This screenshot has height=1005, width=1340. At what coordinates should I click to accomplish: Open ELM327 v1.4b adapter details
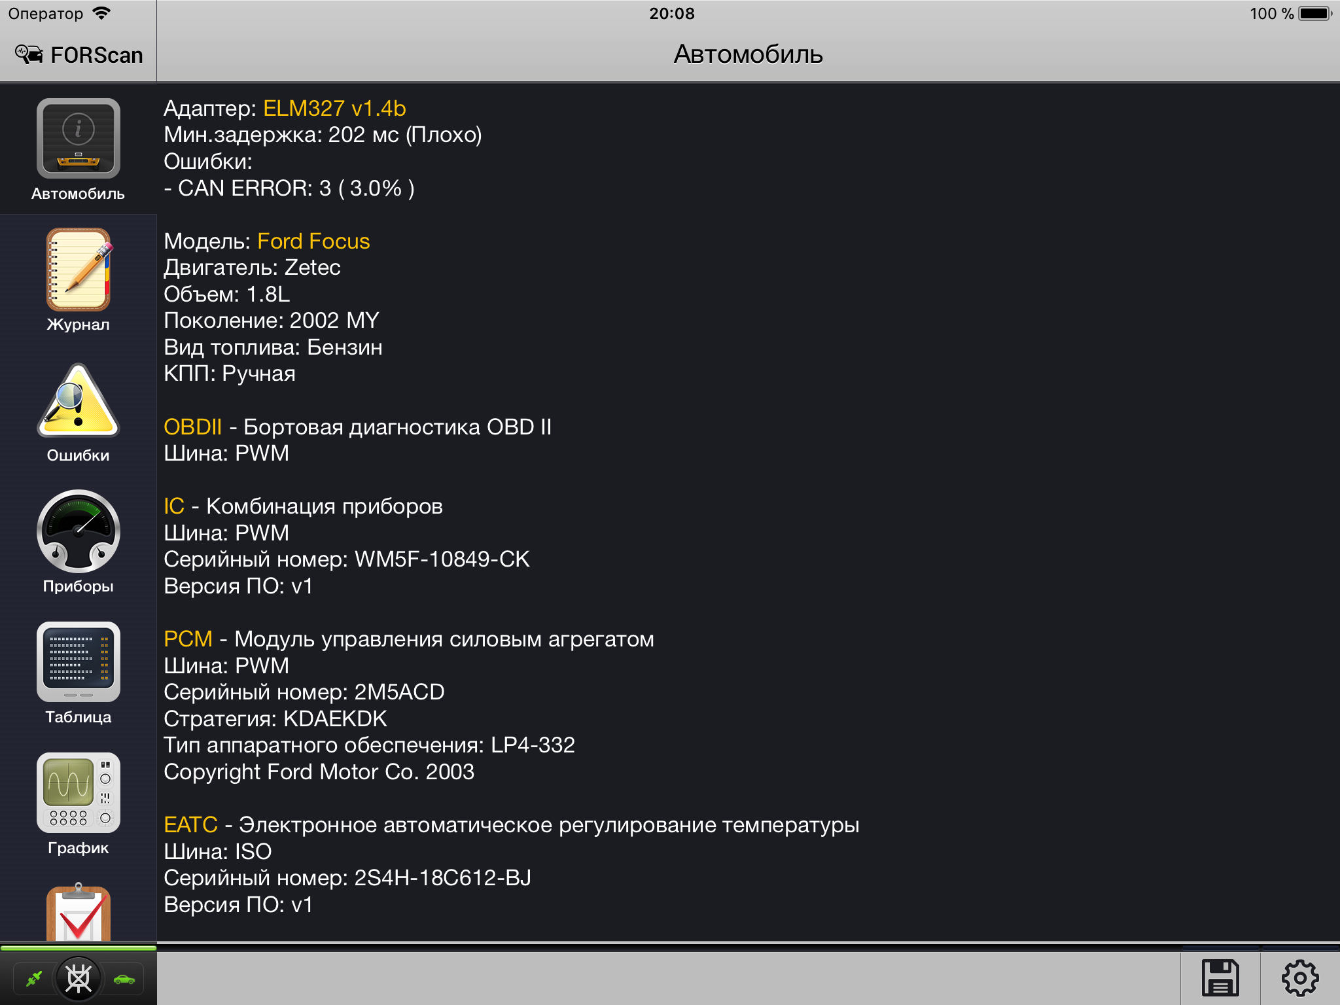334,109
